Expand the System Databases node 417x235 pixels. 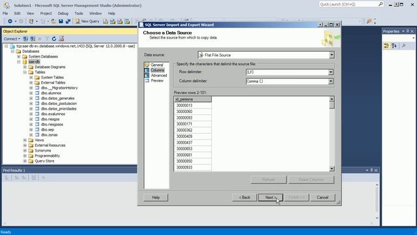pos(19,57)
